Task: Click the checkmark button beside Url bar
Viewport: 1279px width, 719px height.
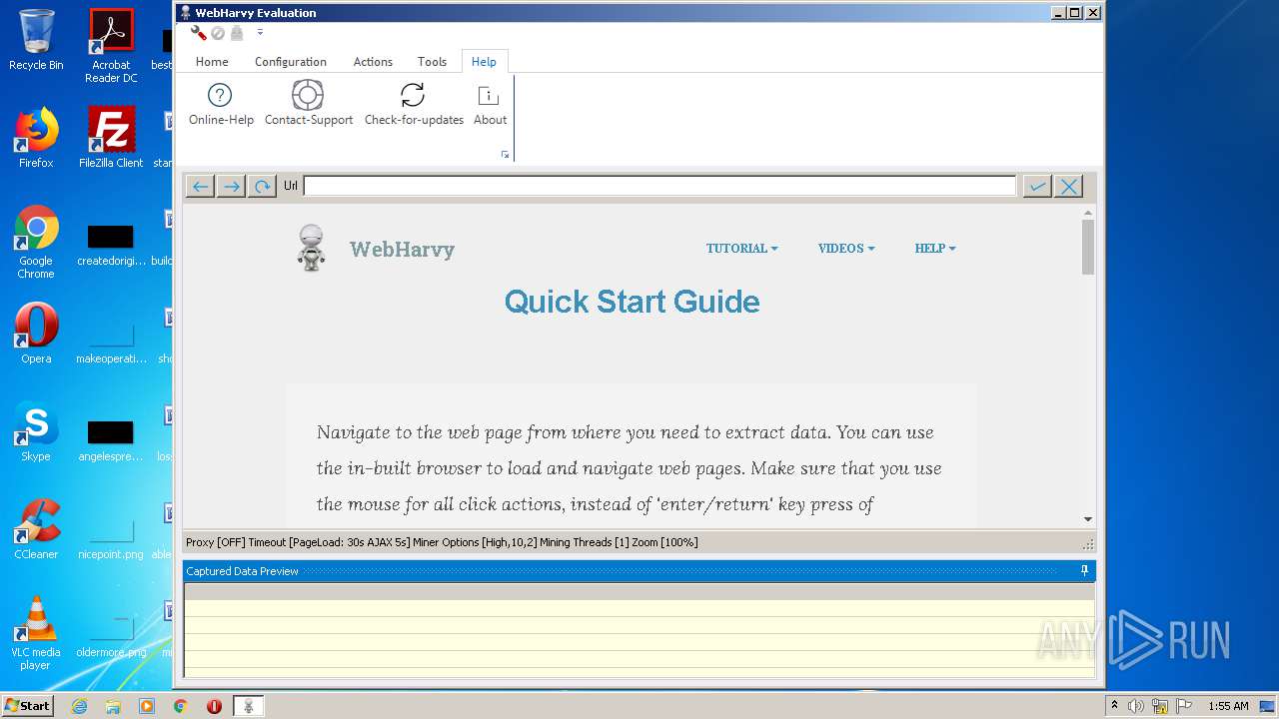Action: click(x=1037, y=186)
